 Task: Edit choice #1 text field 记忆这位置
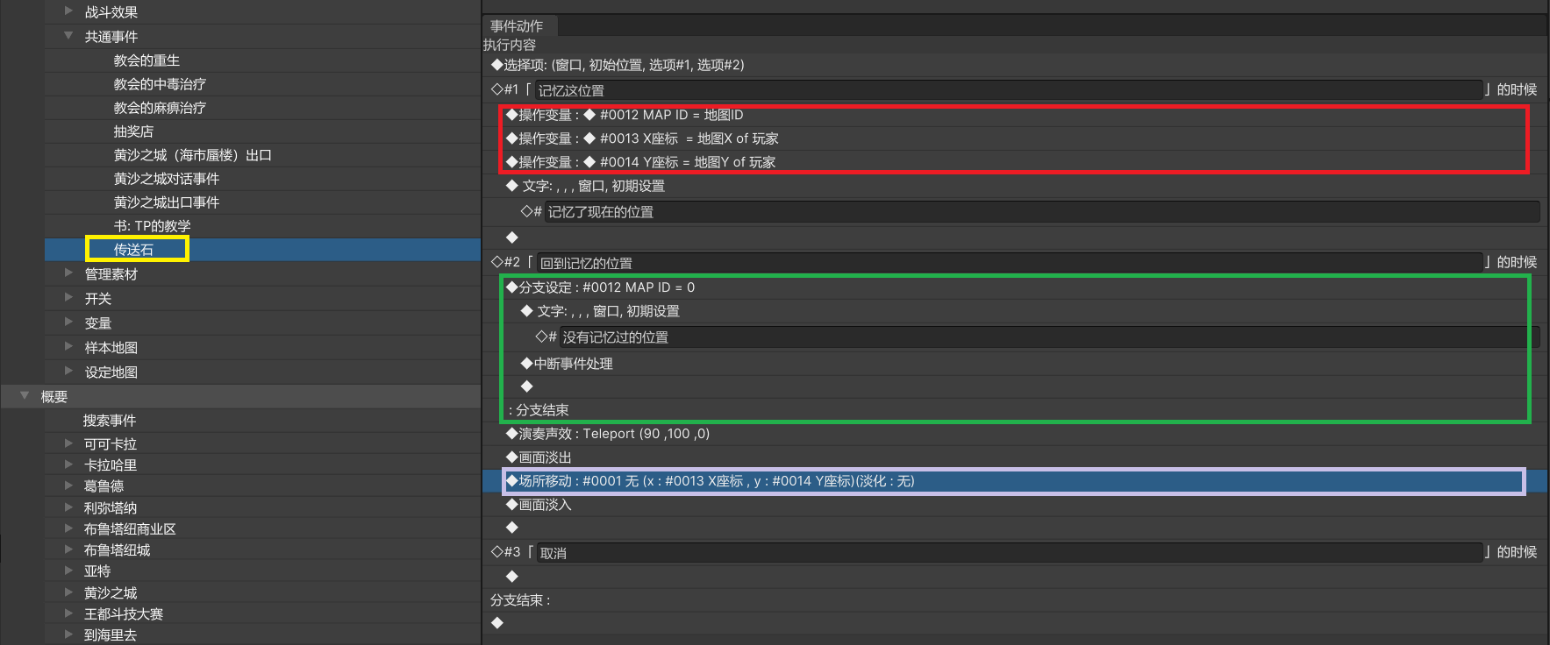point(1007,90)
